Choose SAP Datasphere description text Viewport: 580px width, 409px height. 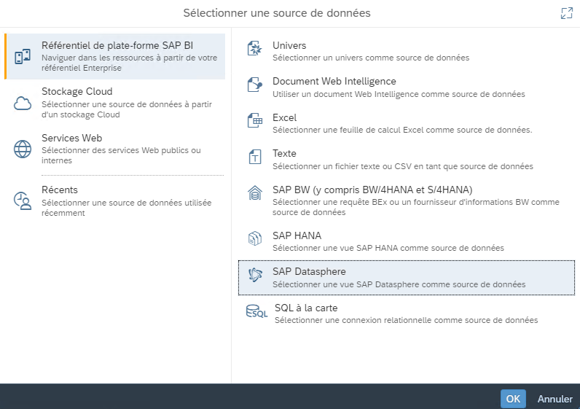tap(399, 285)
